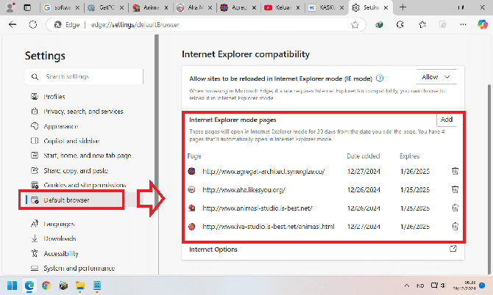493x295 pixels.
Task: Click the iva-studio.is-best.net/animasi.html URL text
Action: pos(268,226)
